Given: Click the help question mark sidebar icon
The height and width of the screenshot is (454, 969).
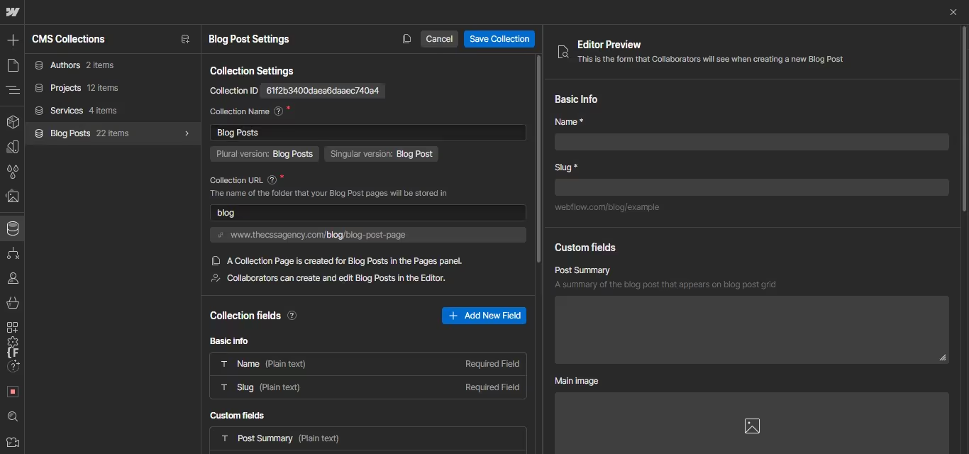Looking at the screenshot, I should click(12, 366).
